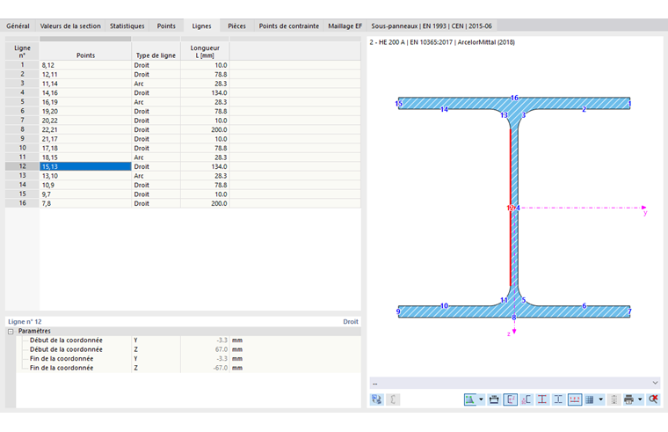Click the principal axes section icon
The width and height of the screenshot is (668, 432).
point(526,399)
